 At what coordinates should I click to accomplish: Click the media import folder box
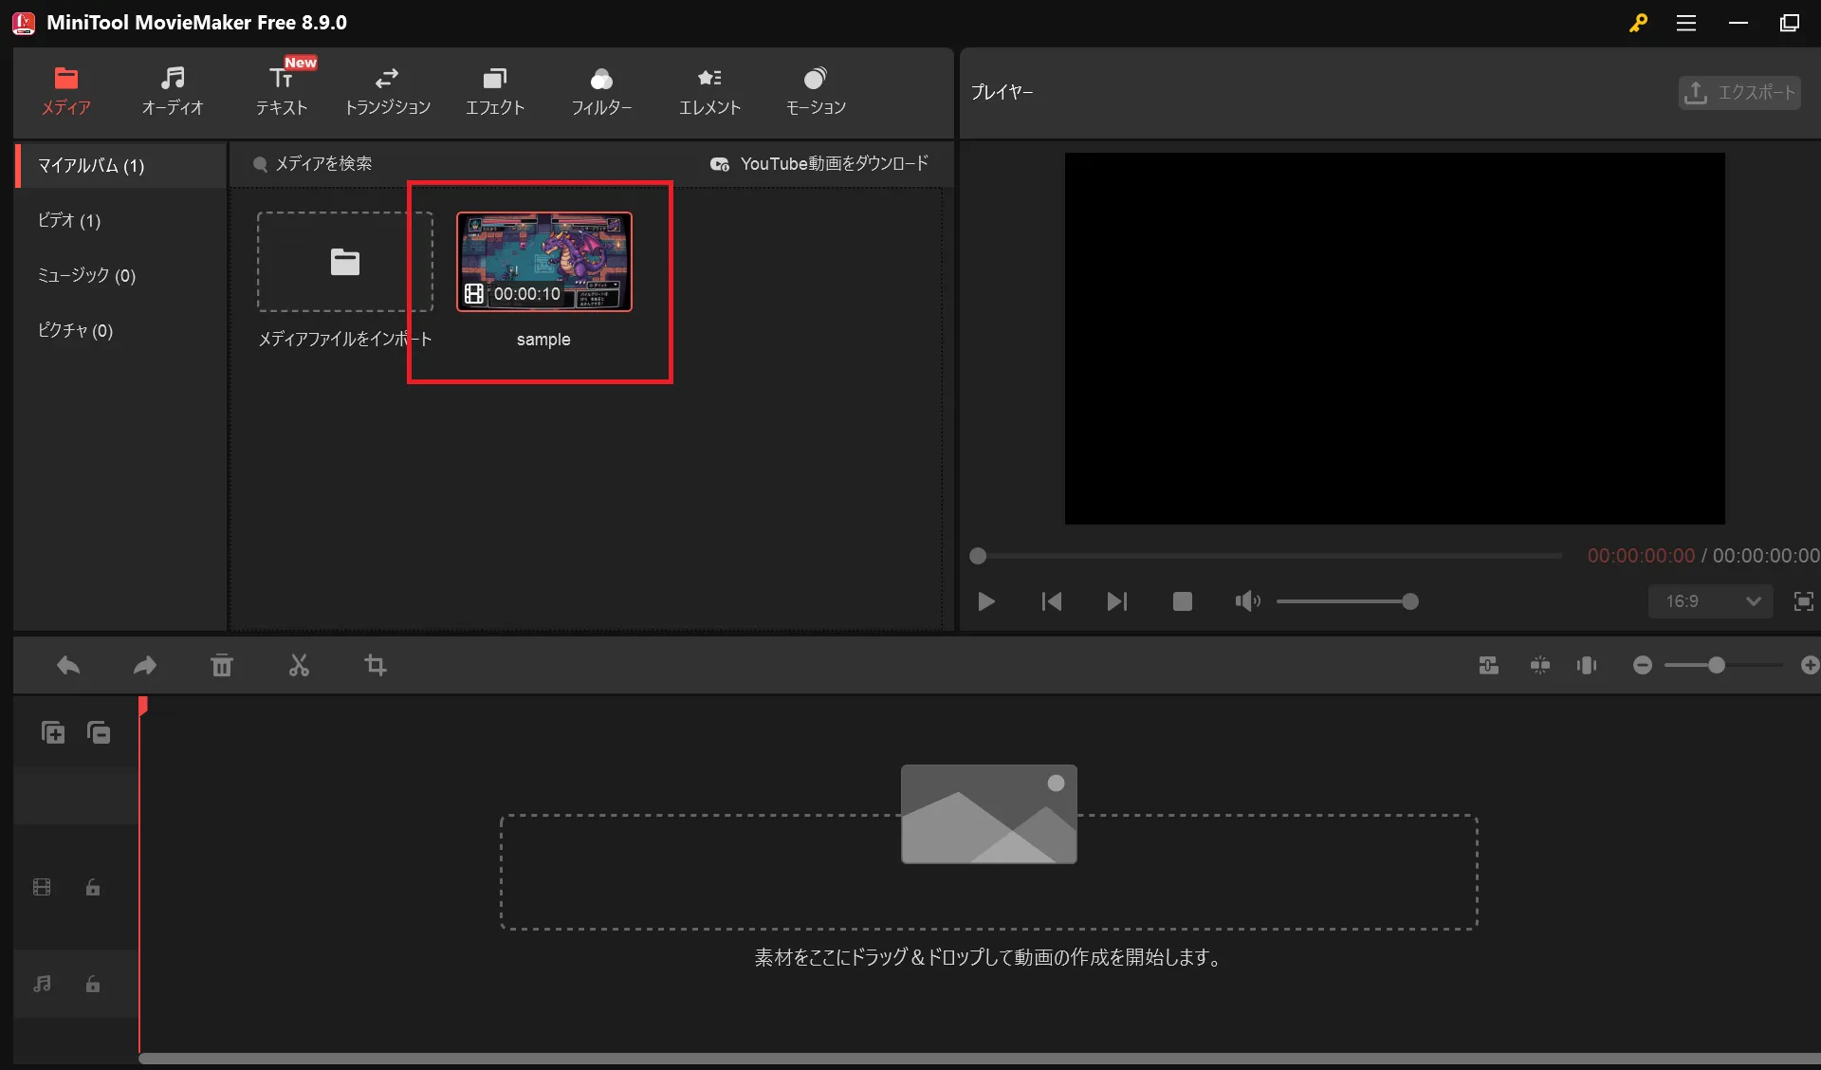[344, 262]
